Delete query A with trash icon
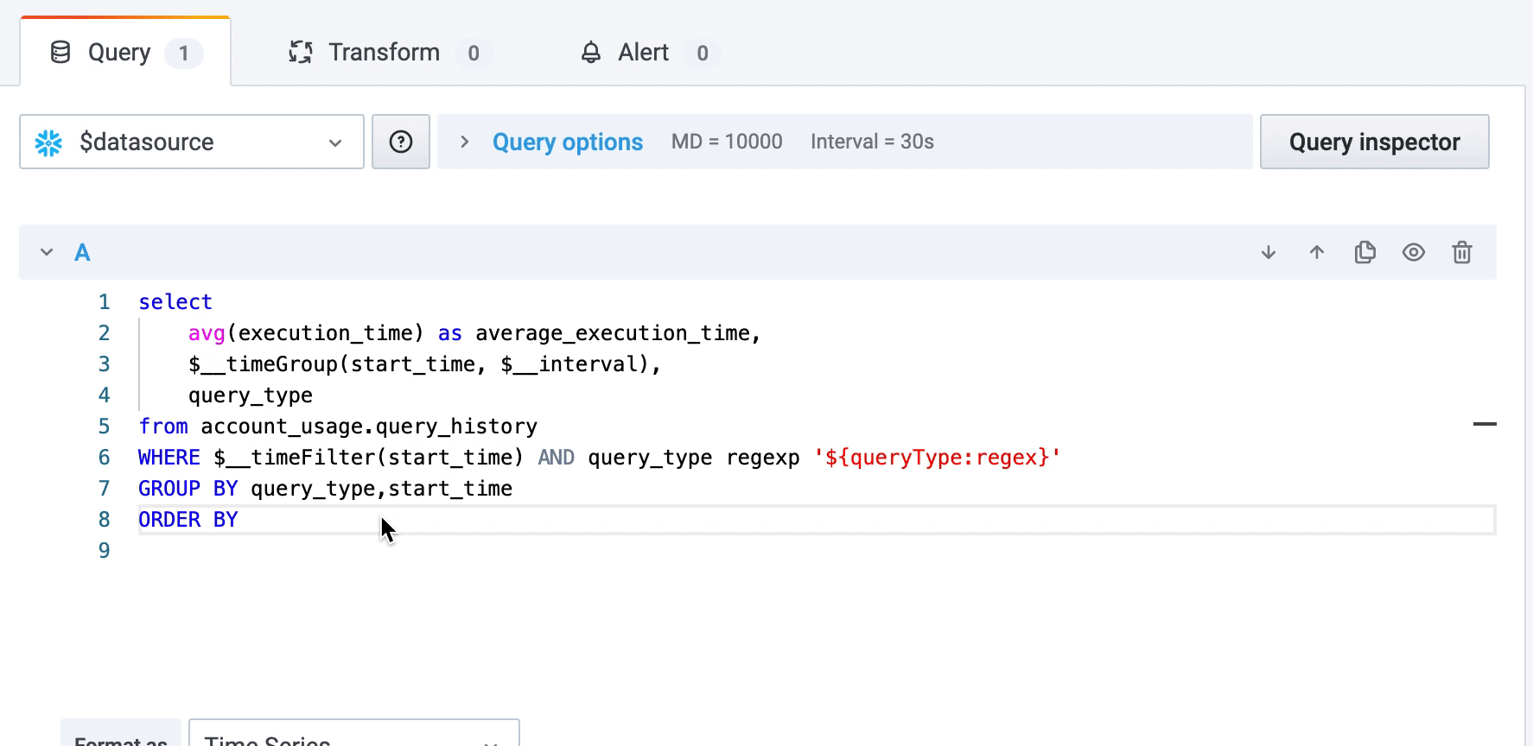This screenshot has height=746, width=1533. click(1461, 252)
